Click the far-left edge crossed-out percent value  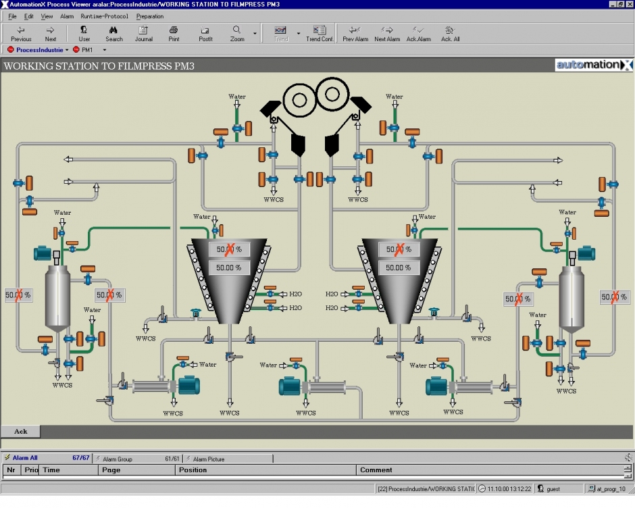click(18, 295)
